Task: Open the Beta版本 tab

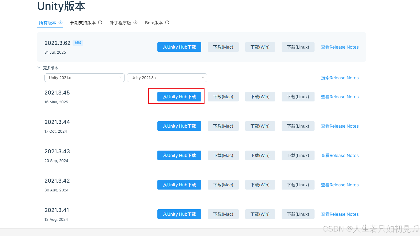Action: (x=154, y=23)
